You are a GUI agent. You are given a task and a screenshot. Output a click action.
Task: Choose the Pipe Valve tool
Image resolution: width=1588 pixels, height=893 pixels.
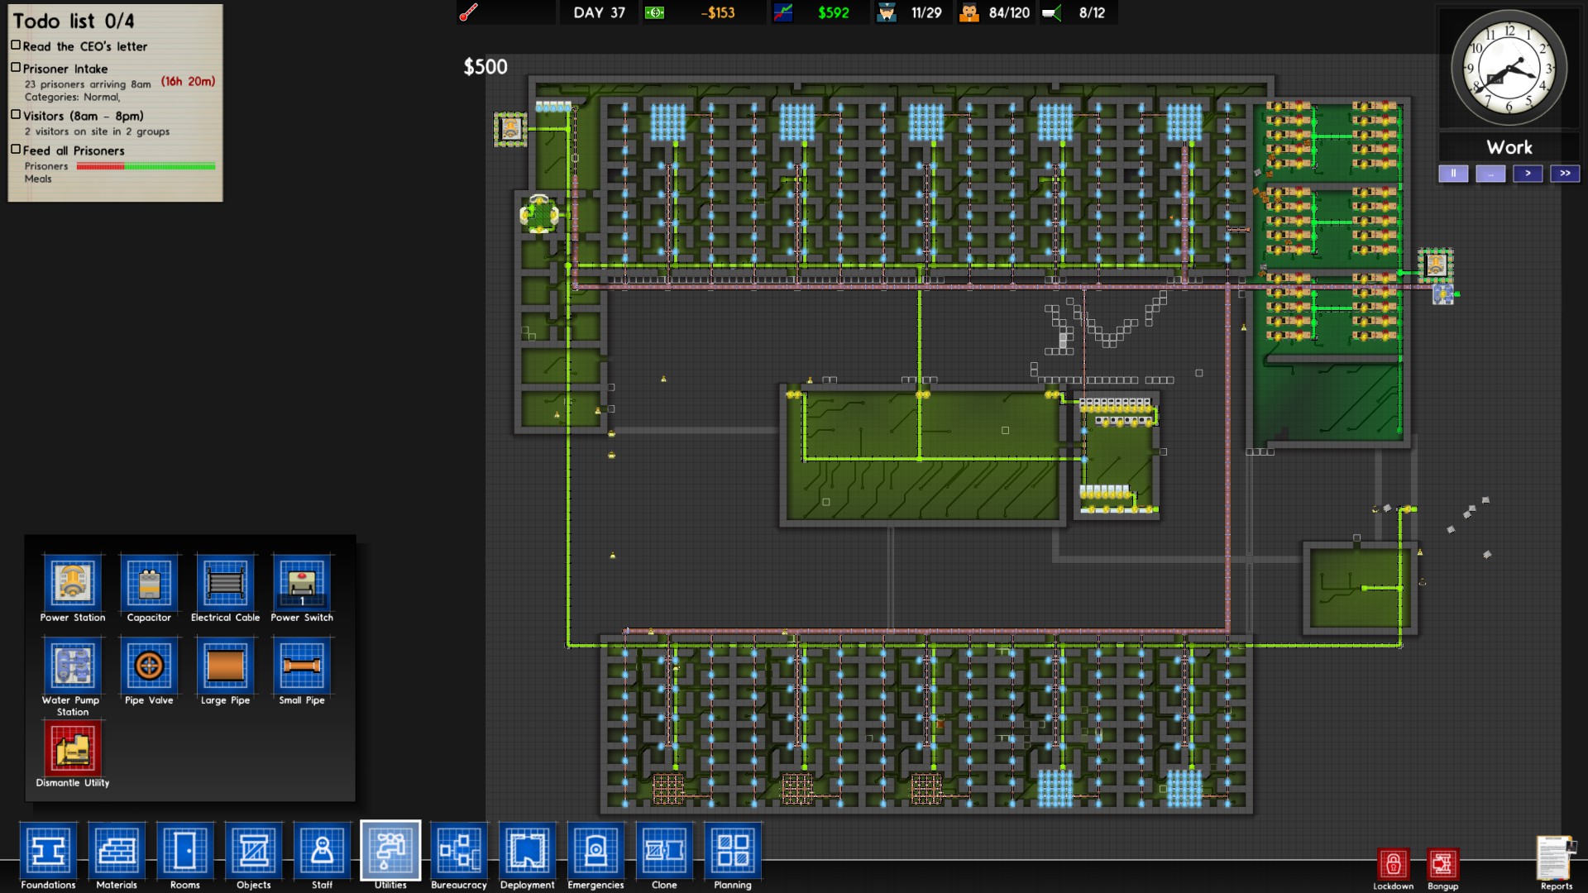[x=149, y=666]
